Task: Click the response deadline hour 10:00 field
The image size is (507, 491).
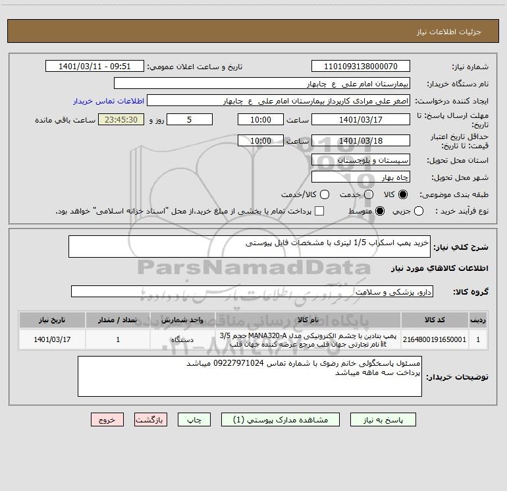Action: pos(261,120)
